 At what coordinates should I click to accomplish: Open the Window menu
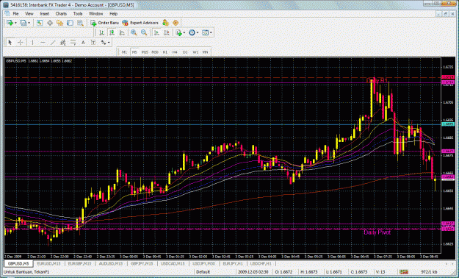[x=95, y=14]
